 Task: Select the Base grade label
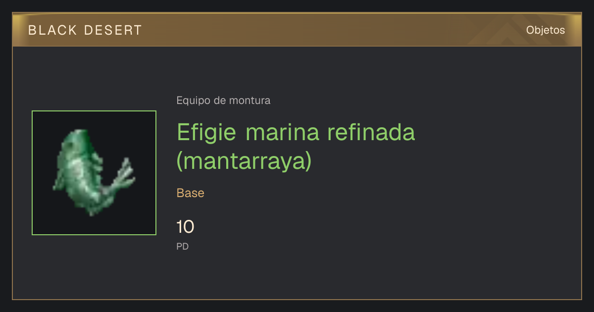(191, 193)
